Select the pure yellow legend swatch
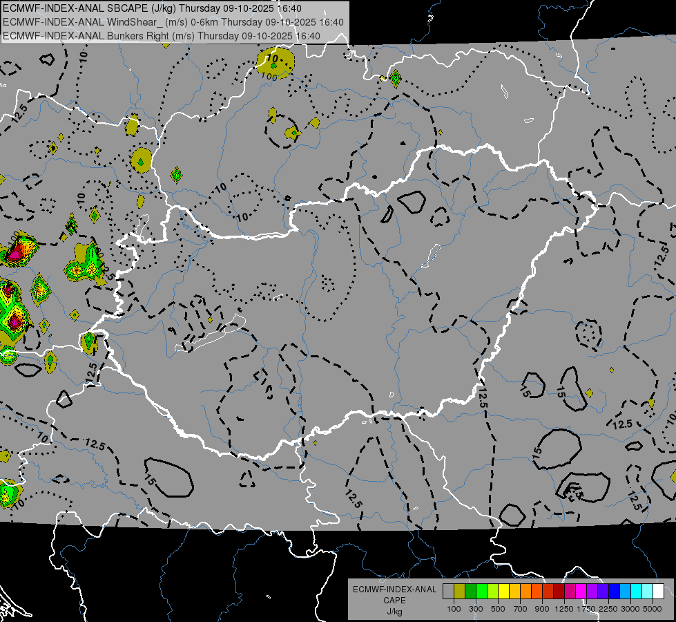 tap(503, 592)
